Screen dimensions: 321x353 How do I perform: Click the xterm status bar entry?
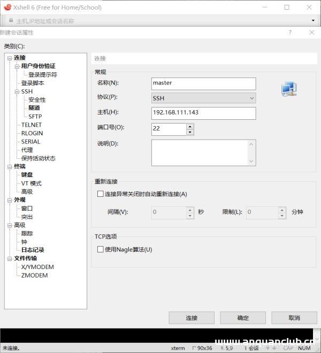(x=178, y=348)
